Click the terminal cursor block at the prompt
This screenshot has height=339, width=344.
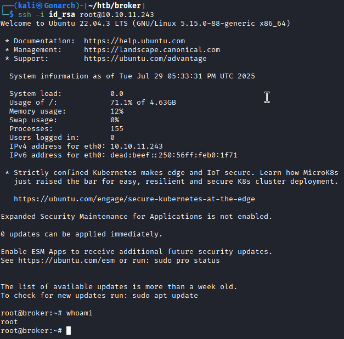69,331
